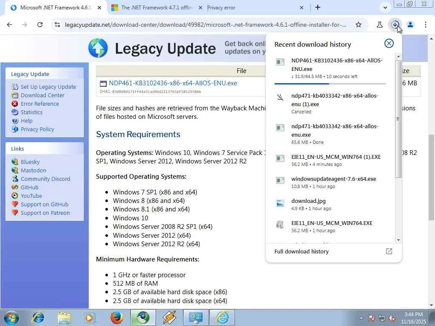Bookmark this page with the star icon
Image resolution: width=435 pixels, height=326 pixels.
point(359,25)
